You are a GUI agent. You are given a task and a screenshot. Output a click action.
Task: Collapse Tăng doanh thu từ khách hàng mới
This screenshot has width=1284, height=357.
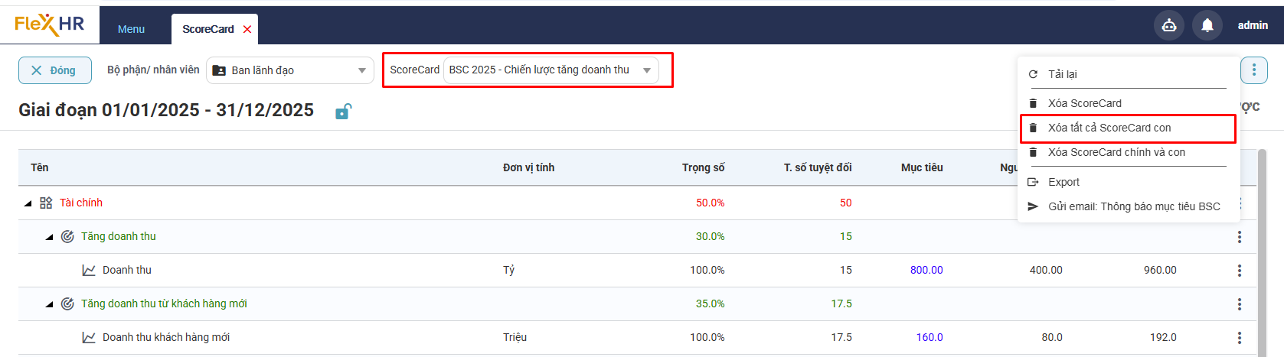tap(49, 304)
